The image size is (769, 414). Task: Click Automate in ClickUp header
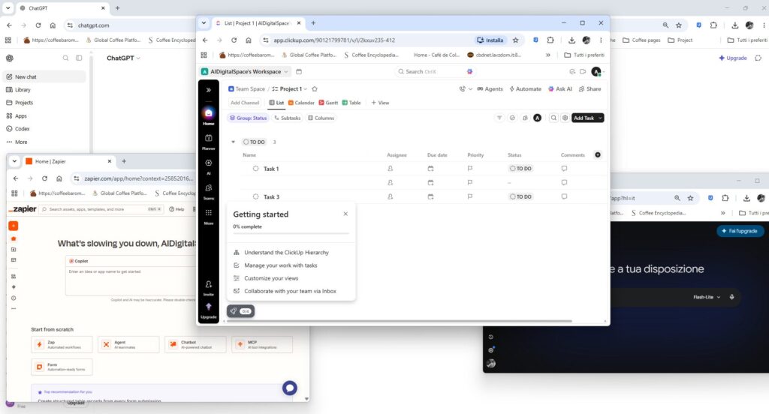click(x=525, y=89)
